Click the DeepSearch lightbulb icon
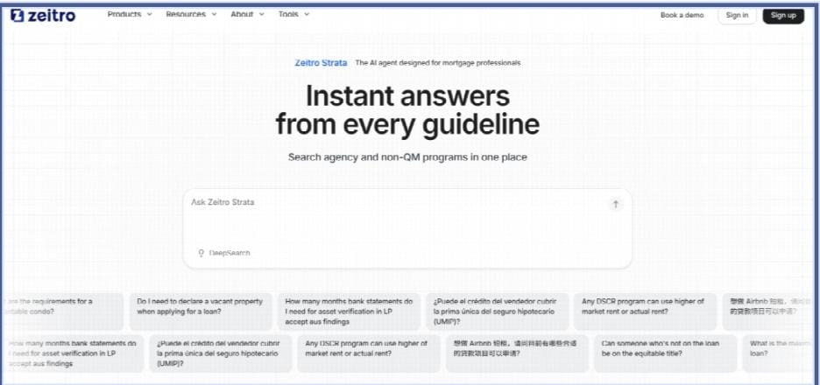The image size is (820, 385). tap(201, 254)
